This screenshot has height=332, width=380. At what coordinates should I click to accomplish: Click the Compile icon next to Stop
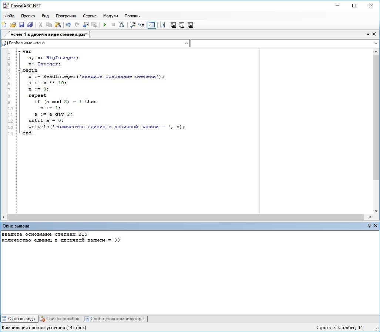121,25
